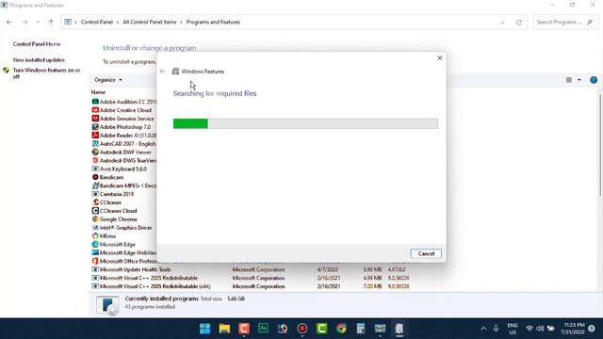Select Adobe Creative Cloud icon

pos(95,110)
